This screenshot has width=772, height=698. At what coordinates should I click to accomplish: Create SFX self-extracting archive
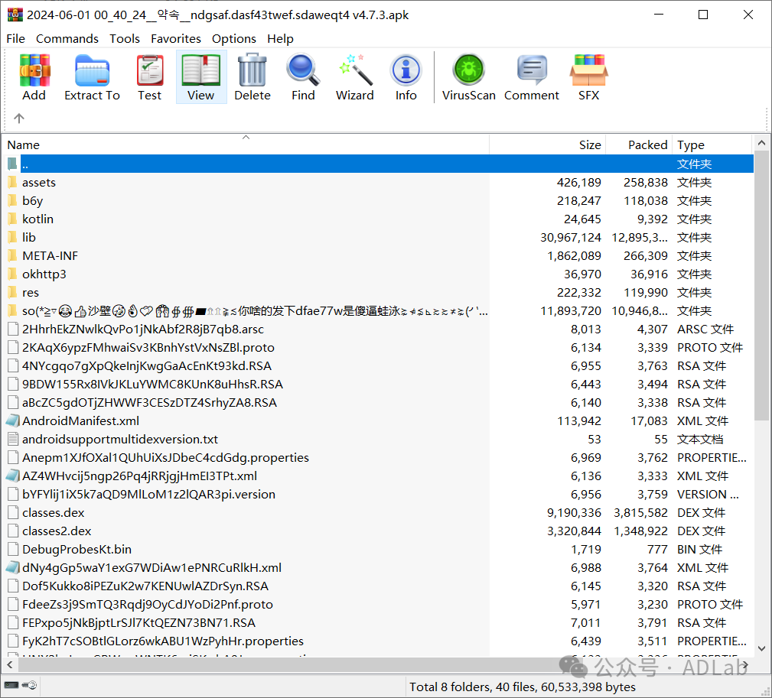click(x=588, y=76)
